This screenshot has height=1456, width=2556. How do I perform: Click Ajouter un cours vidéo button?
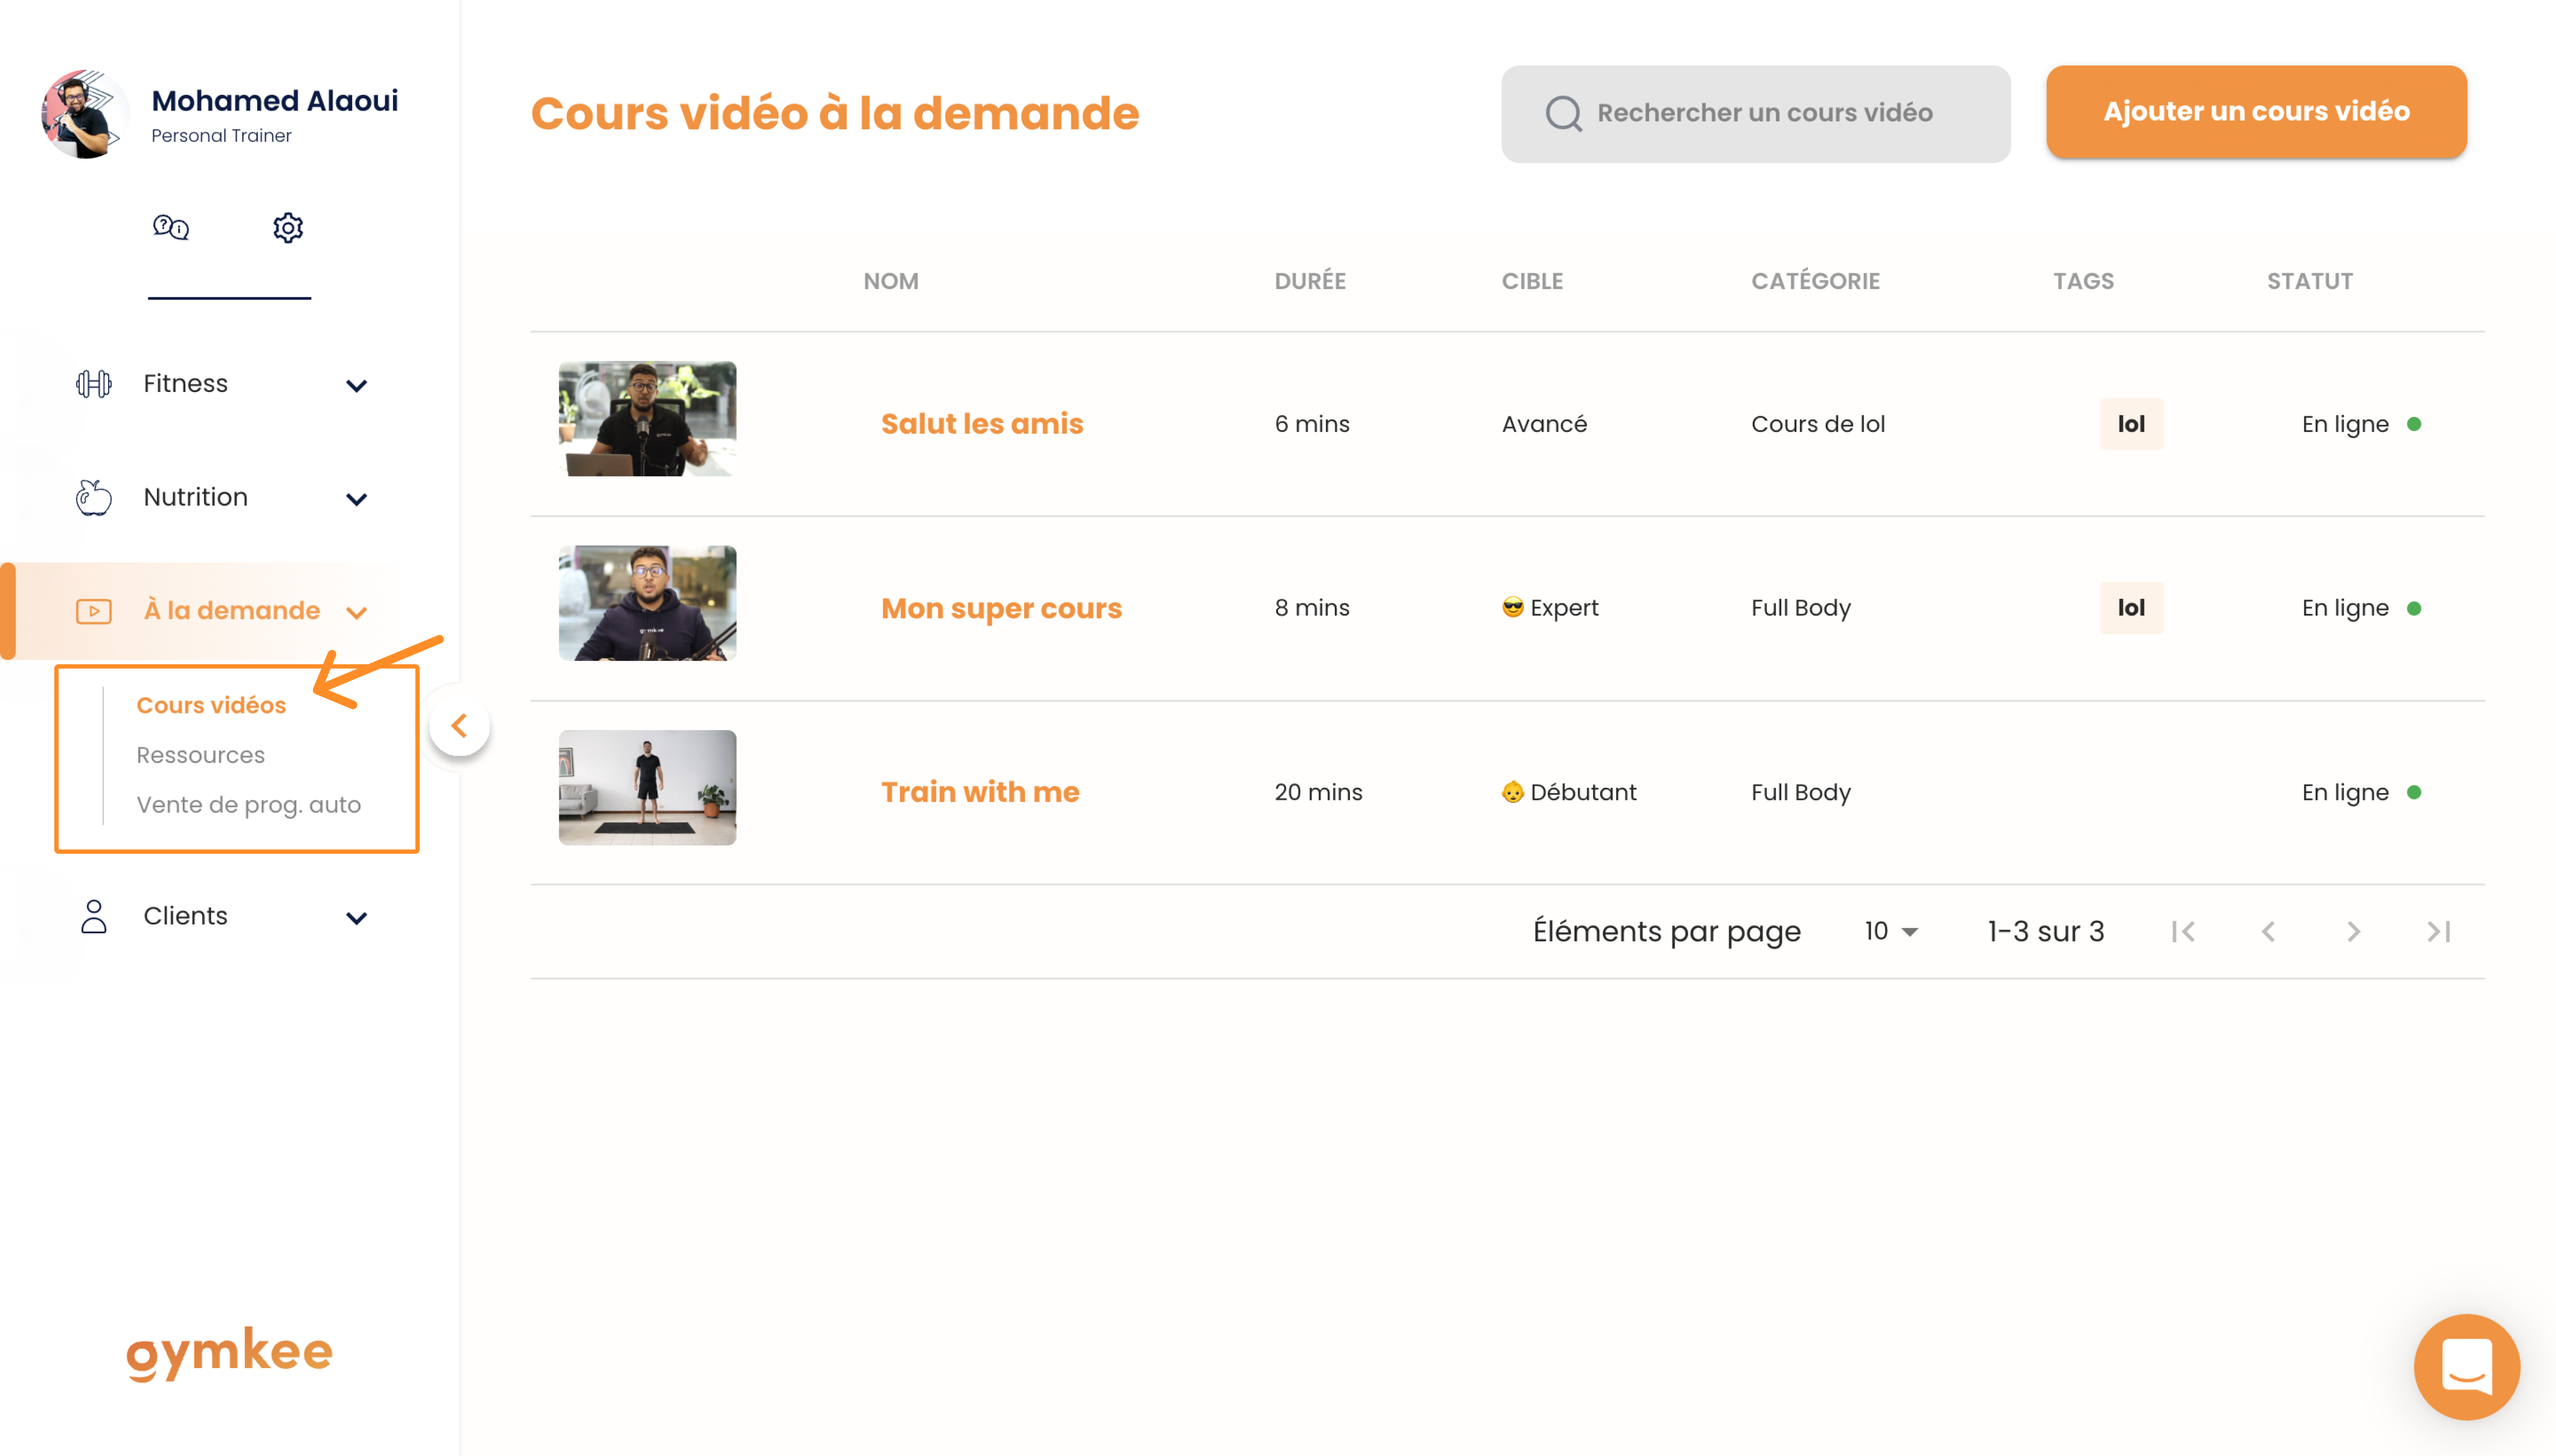pyautogui.click(x=2256, y=112)
